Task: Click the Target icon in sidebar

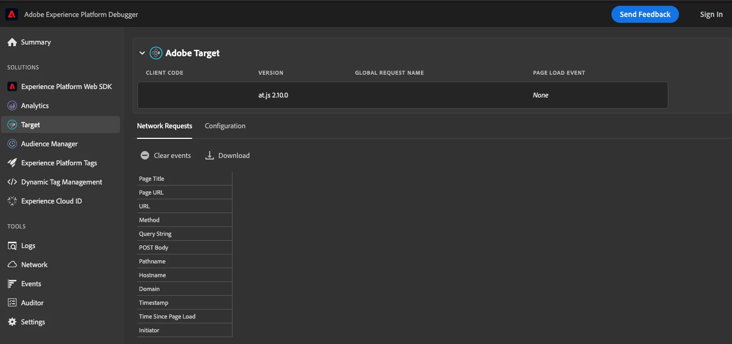Action: coord(12,125)
